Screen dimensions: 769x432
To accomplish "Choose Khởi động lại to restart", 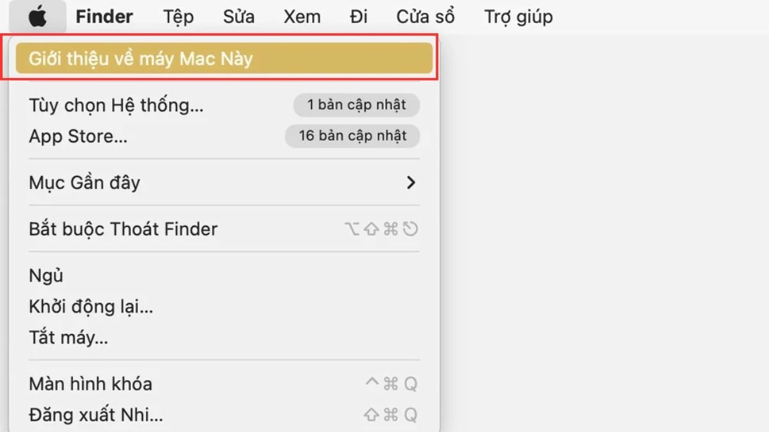I will tap(91, 307).
